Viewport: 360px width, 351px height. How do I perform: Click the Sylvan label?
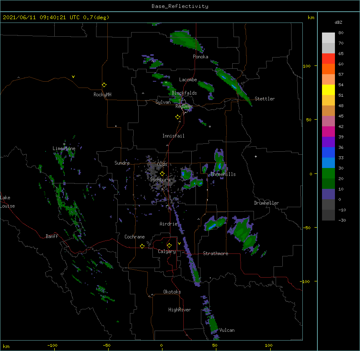[163, 102]
